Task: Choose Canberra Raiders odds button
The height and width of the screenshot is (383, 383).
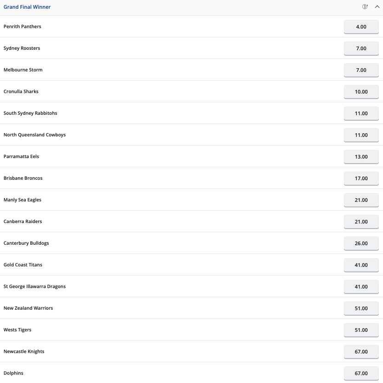Action: point(361,222)
